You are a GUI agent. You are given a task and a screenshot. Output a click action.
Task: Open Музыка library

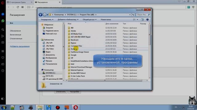pyautogui.click(x=49, y=61)
